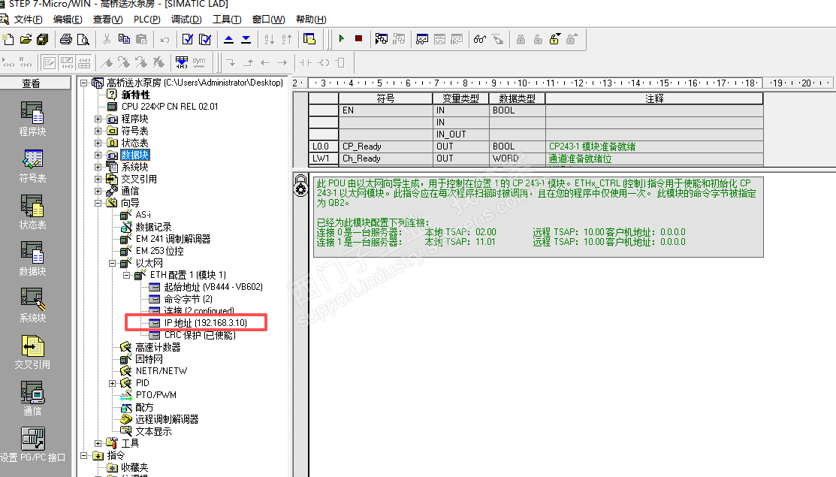Click the CP_Ready symbol cell
Screen dimensions: 836x477
pyautogui.click(x=385, y=146)
